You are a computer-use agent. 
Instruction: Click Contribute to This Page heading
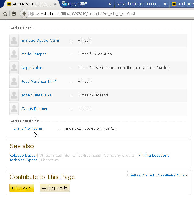42,177
